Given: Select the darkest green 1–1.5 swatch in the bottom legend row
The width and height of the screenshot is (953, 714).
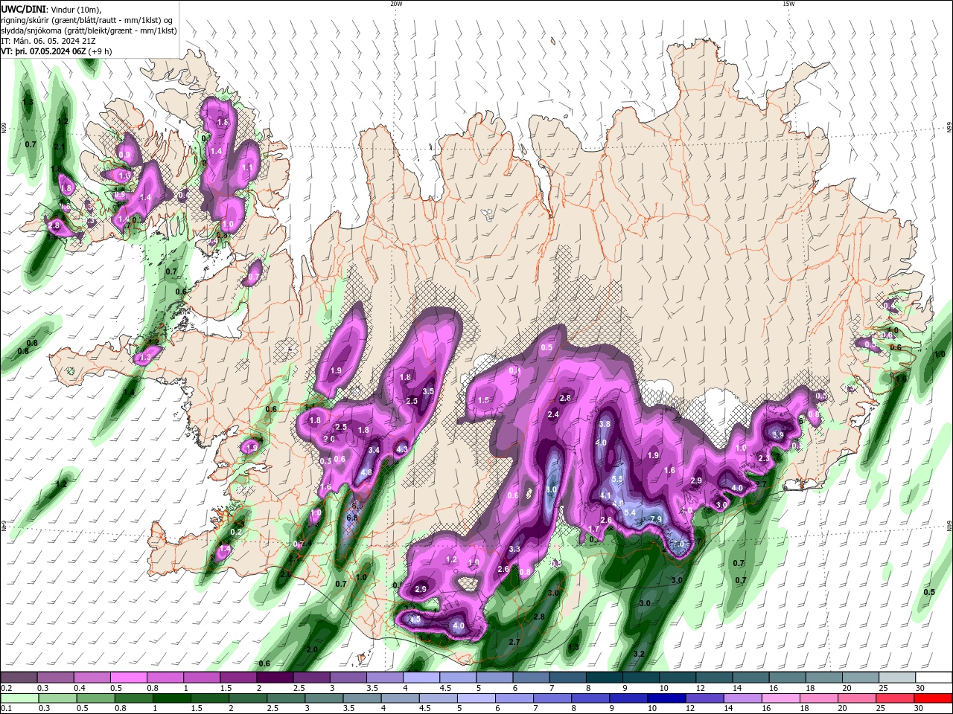Looking at the screenshot, I should click(x=171, y=698).
